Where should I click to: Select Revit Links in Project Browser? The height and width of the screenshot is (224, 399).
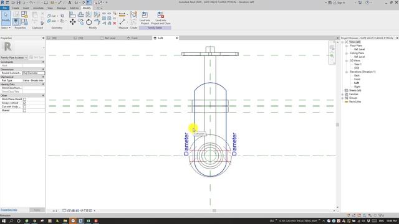355,101
